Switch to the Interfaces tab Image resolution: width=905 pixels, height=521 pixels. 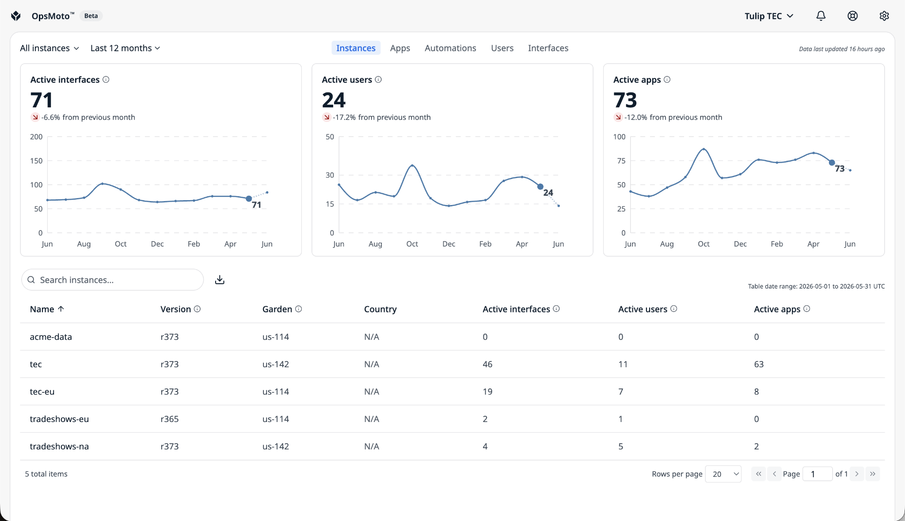548,48
